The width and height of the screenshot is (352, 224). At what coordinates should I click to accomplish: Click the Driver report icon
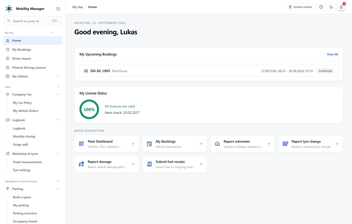click(8, 58)
